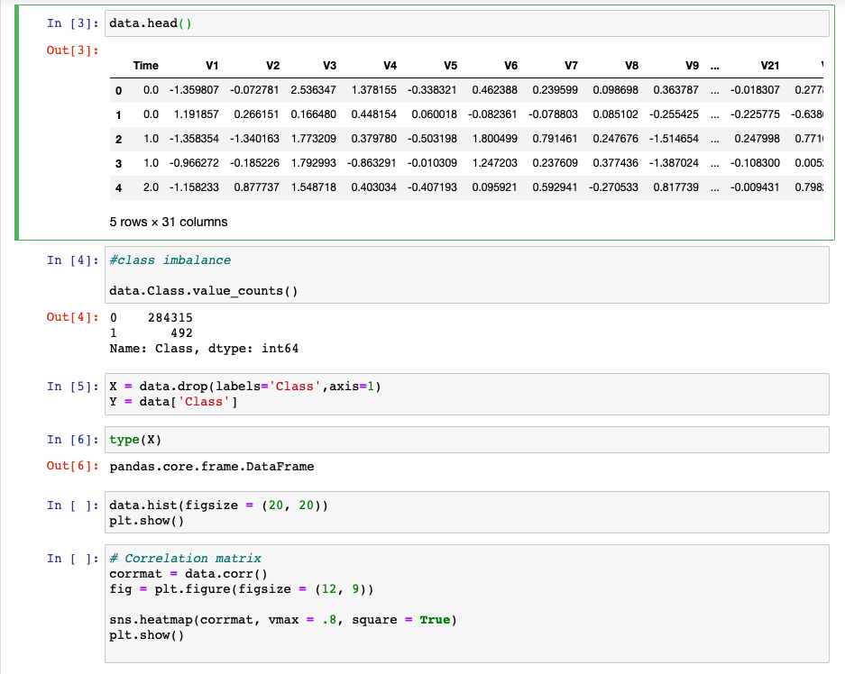Viewport: 845px width, 674px height.
Task: Click the V2 column header
Action: (x=272, y=66)
